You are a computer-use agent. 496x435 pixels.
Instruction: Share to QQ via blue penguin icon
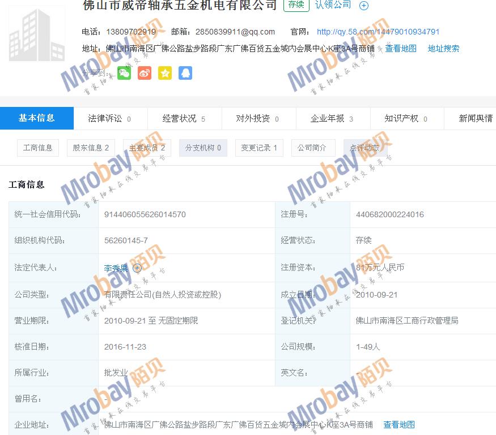pos(185,73)
